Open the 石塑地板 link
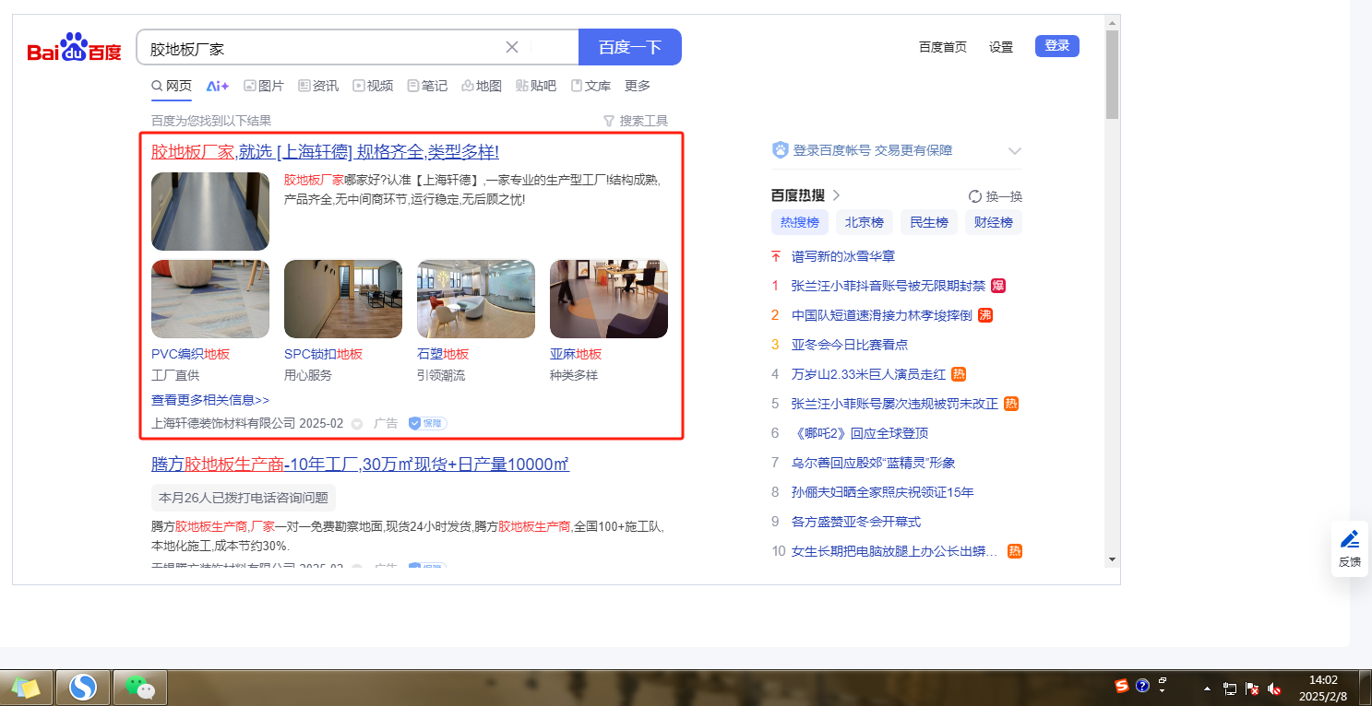 click(443, 354)
